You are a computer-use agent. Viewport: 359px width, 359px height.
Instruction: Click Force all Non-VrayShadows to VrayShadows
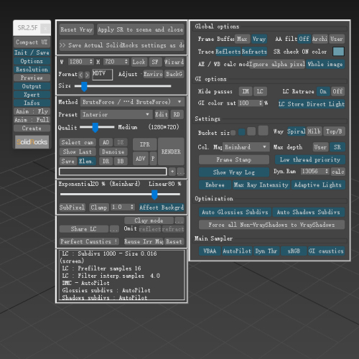tap(271, 225)
